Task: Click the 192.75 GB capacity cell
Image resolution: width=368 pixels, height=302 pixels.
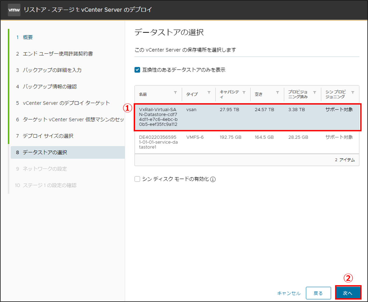Action: [x=231, y=137]
